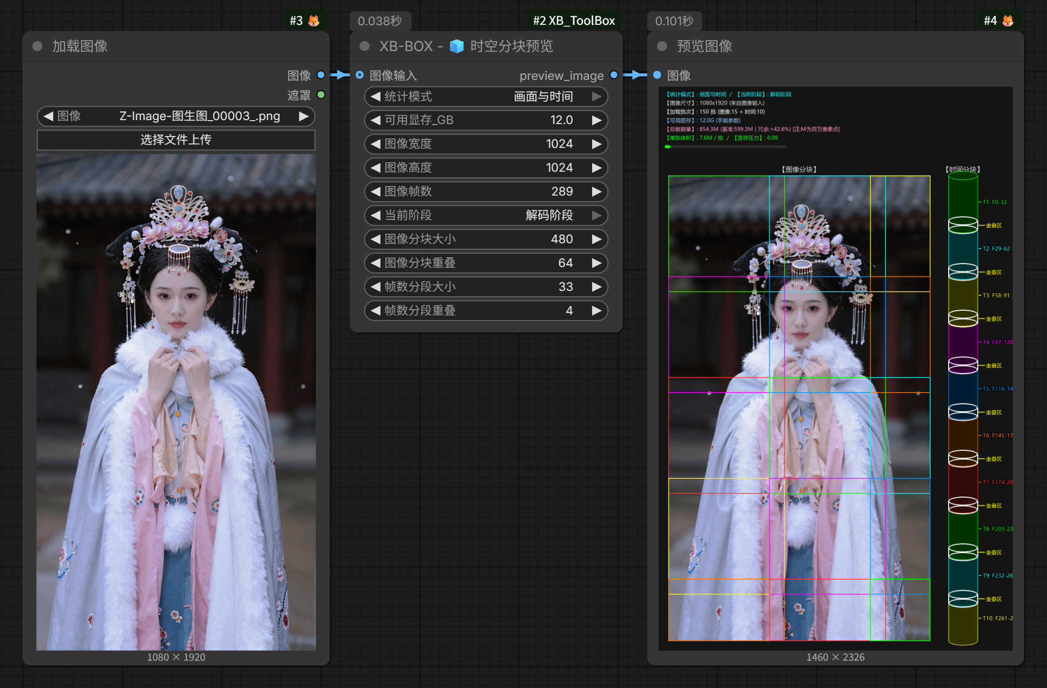1047x688 pixels.
Task: Click the blue cube icon in XB-BOX title
Action: [456, 46]
